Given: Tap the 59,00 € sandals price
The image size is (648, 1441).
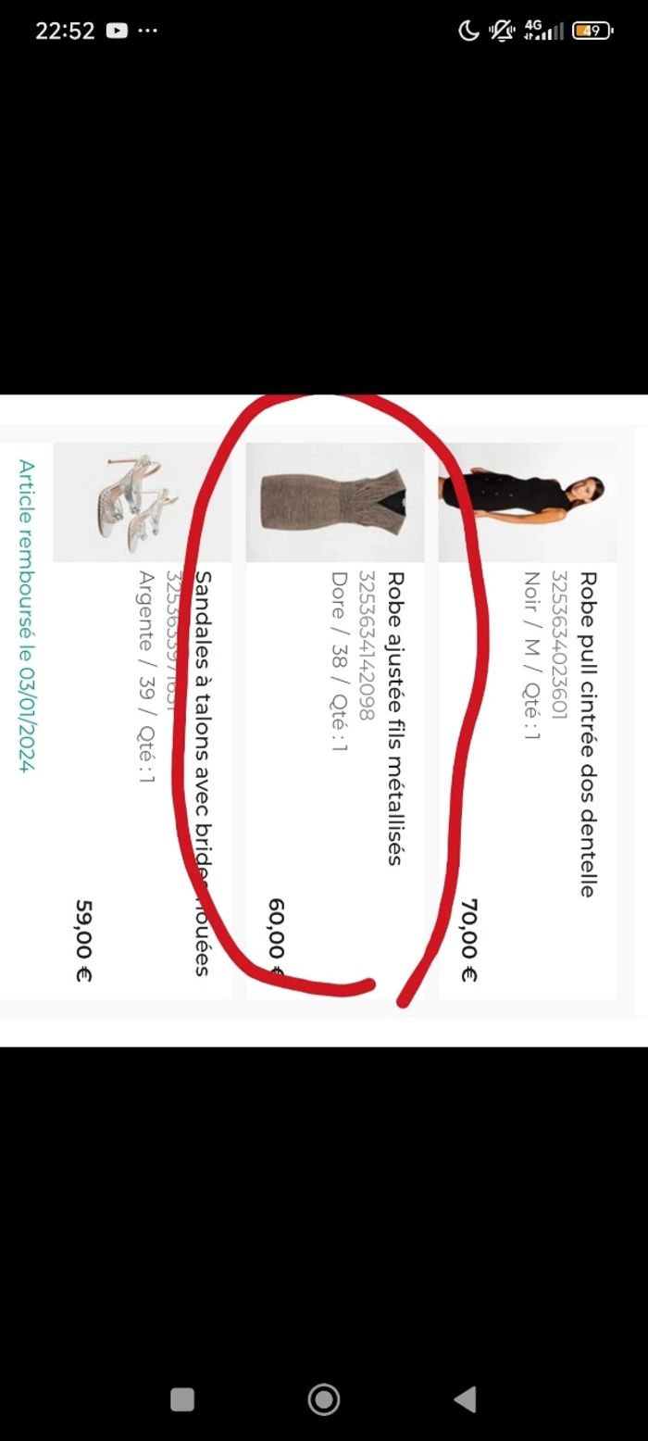Looking at the screenshot, I should [84, 940].
